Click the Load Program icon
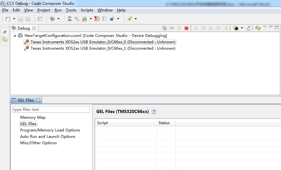 click(x=85, y=19)
